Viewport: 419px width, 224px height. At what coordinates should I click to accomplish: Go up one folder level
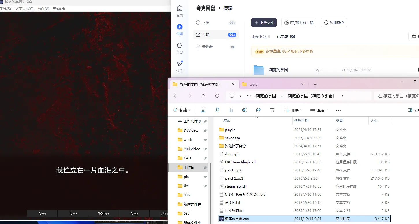pos(203,96)
